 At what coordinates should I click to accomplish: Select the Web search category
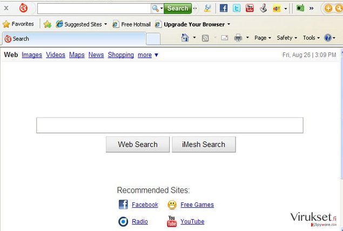pyautogui.click(x=11, y=55)
